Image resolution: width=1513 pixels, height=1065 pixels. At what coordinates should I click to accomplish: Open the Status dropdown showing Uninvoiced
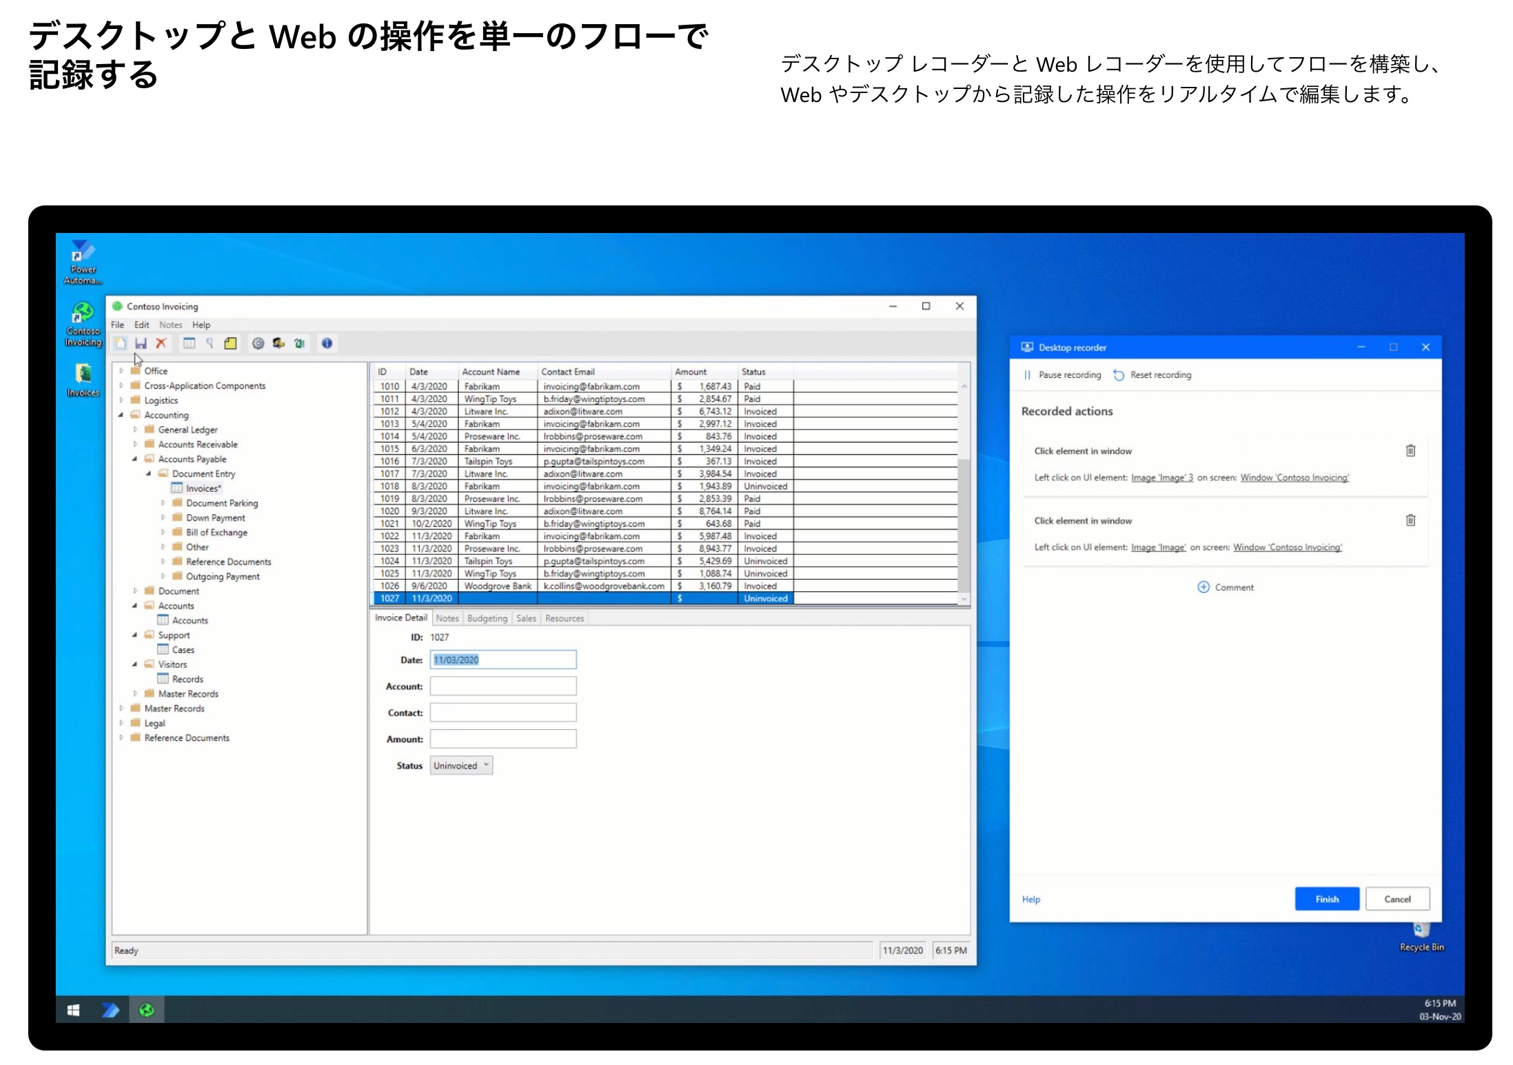click(461, 766)
